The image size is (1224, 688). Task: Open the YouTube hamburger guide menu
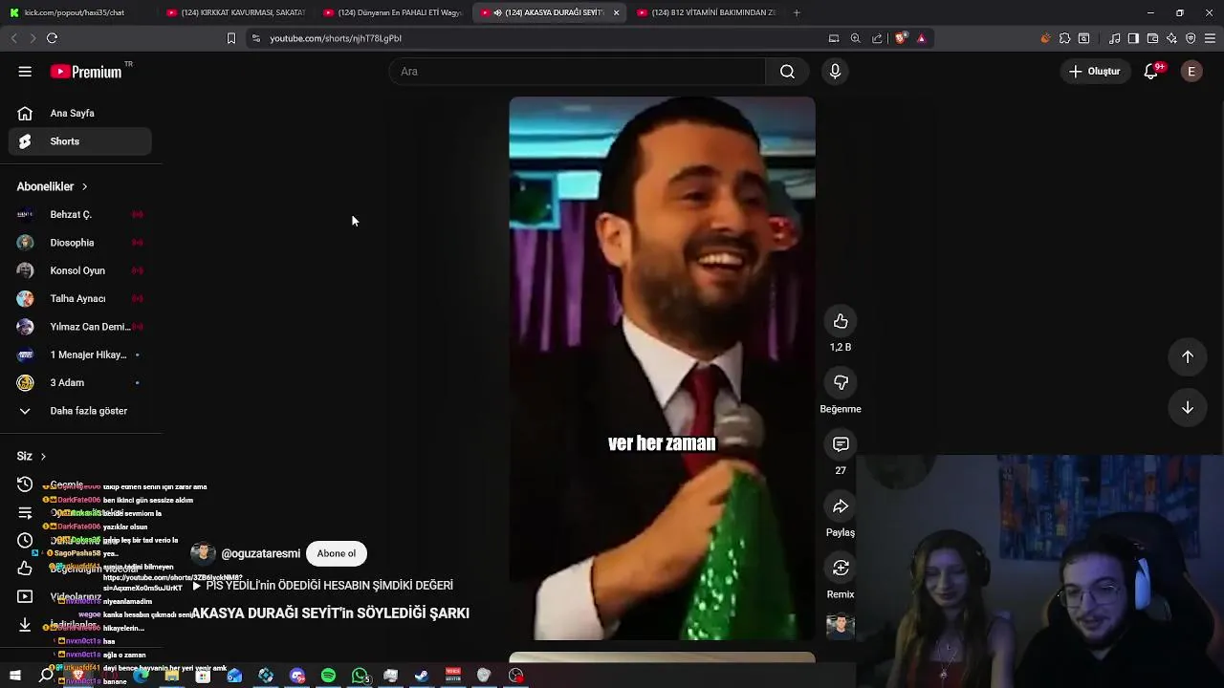pos(25,72)
